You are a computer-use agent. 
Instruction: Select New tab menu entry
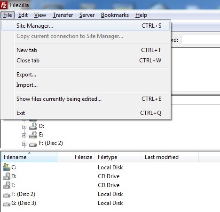86,50
